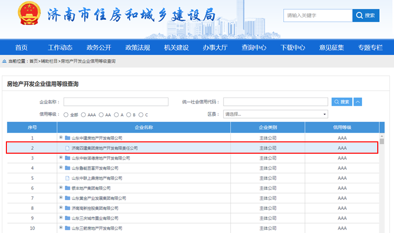Click folder icon for 山东鲁能亘富开发有限公司
394x233 pixels.
click(x=67, y=168)
